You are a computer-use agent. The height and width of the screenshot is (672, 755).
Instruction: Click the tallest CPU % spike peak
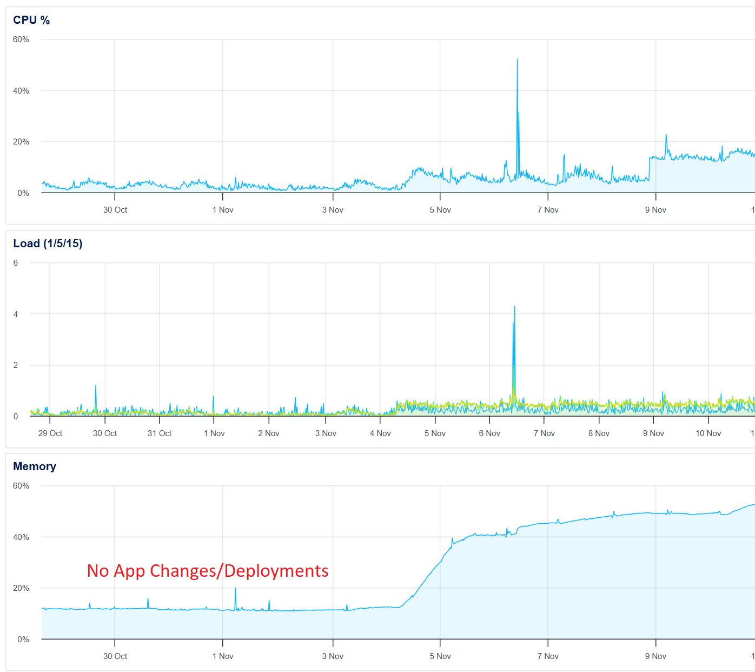[517, 60]
